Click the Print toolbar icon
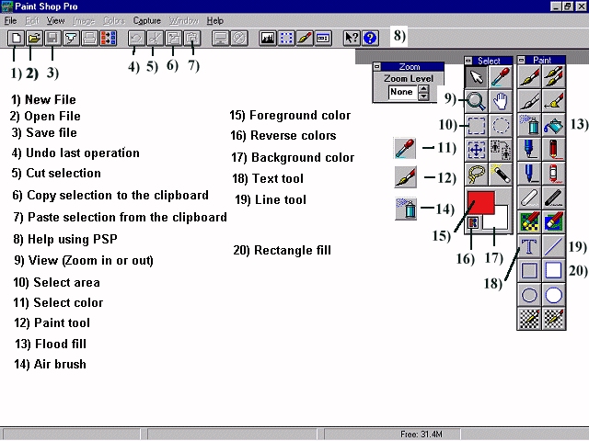Viewport: 589px width, 441px height. 90,38
